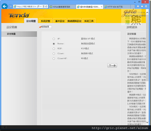The image size is (151, 131).
Task: Open the browser Home icon
Action: (138, 6)
